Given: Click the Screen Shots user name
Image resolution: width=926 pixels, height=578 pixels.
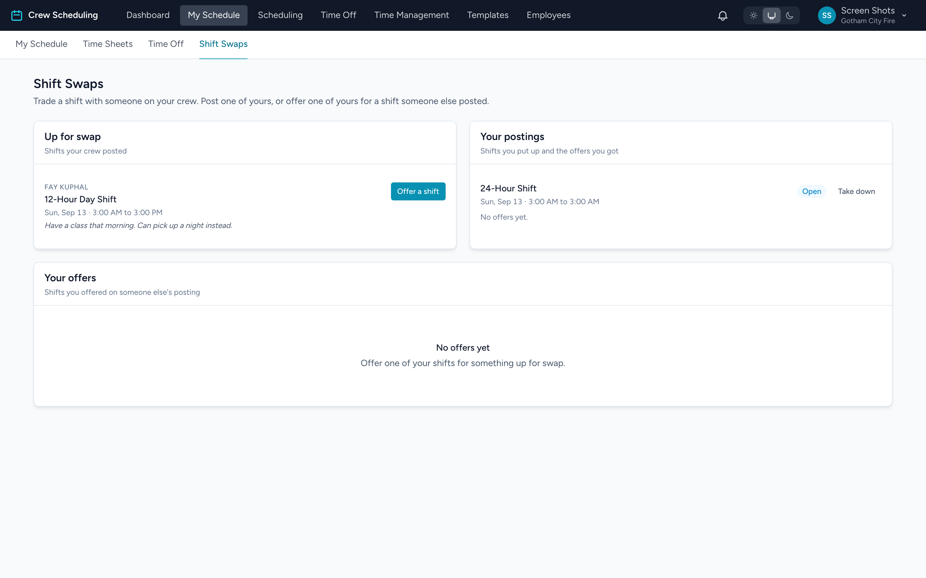Looking at the screenshot, I should point(867,11).
